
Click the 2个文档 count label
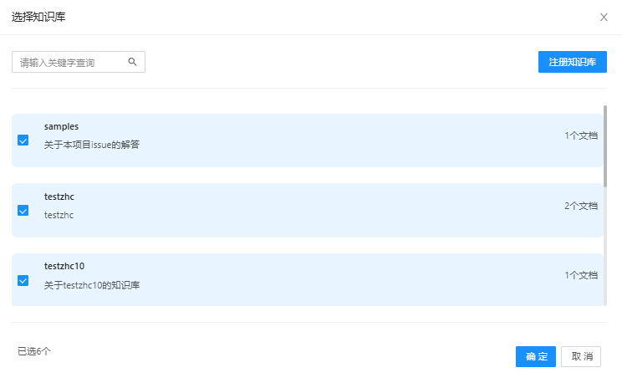pyautogui.click(x=580, y=205)
